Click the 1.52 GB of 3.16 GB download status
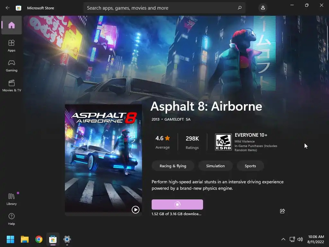 pos(176,214)
